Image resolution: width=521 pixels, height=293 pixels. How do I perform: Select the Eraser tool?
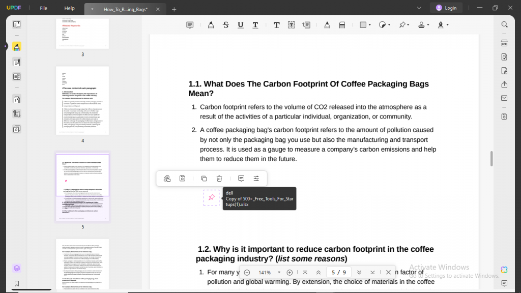pos(342,24)
